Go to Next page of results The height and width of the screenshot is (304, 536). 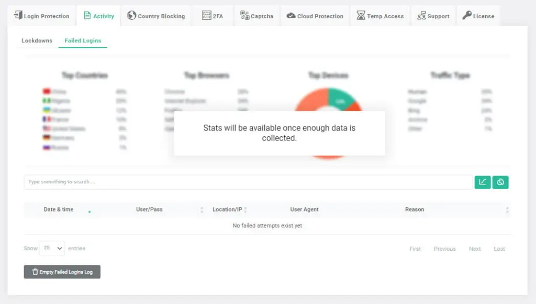coord(475,249)
